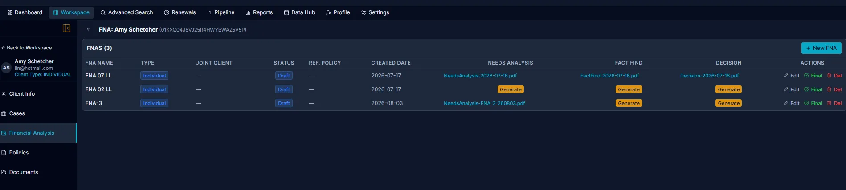This screenshot has height=190, width=846.
Task: Switch to the Reports tab
Action: pos(259,12)
